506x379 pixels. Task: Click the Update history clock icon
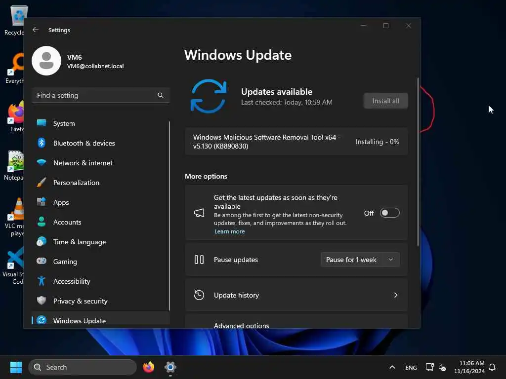coord(199,295)
